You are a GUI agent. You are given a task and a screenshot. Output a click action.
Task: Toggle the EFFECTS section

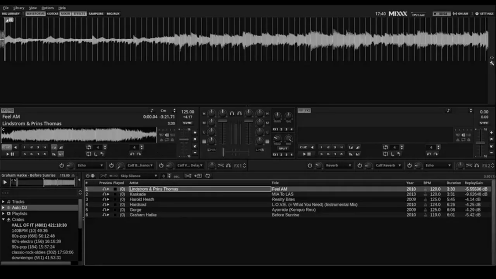pos(79,14)
